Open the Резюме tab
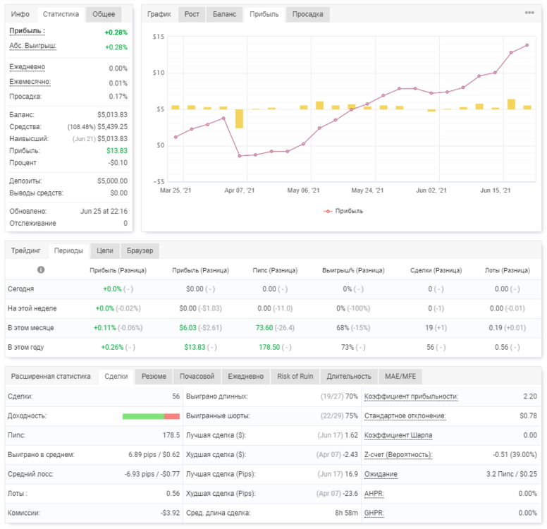The image size is (547, 529). (x=154, y=377)
